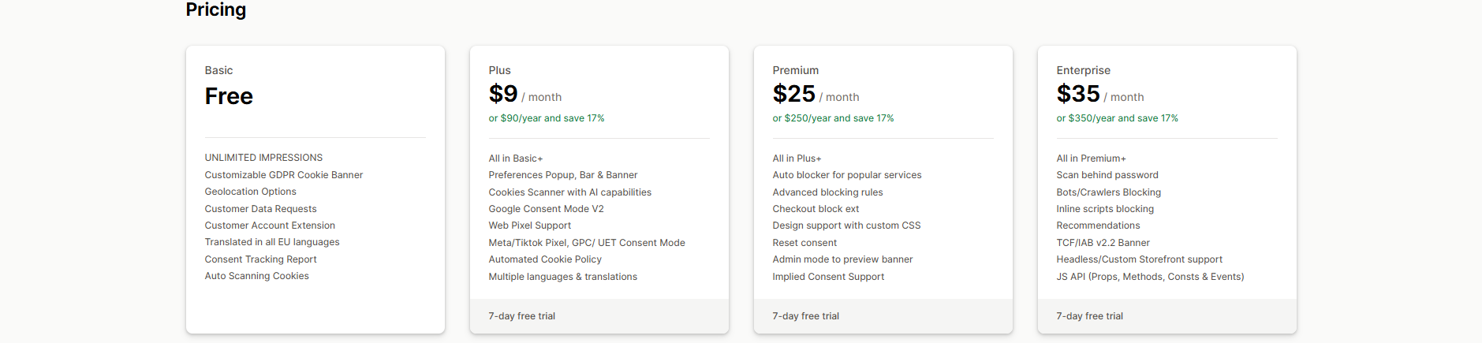Image resolution: width=1482 pixels, height=343 pixels.
Task: Click the Automated Cookie Policy feature
Action: tap(544, 259)
